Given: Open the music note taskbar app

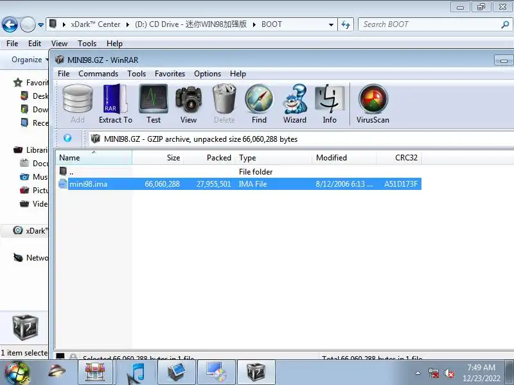Looking at the screenshot, I should coord(137,372).
